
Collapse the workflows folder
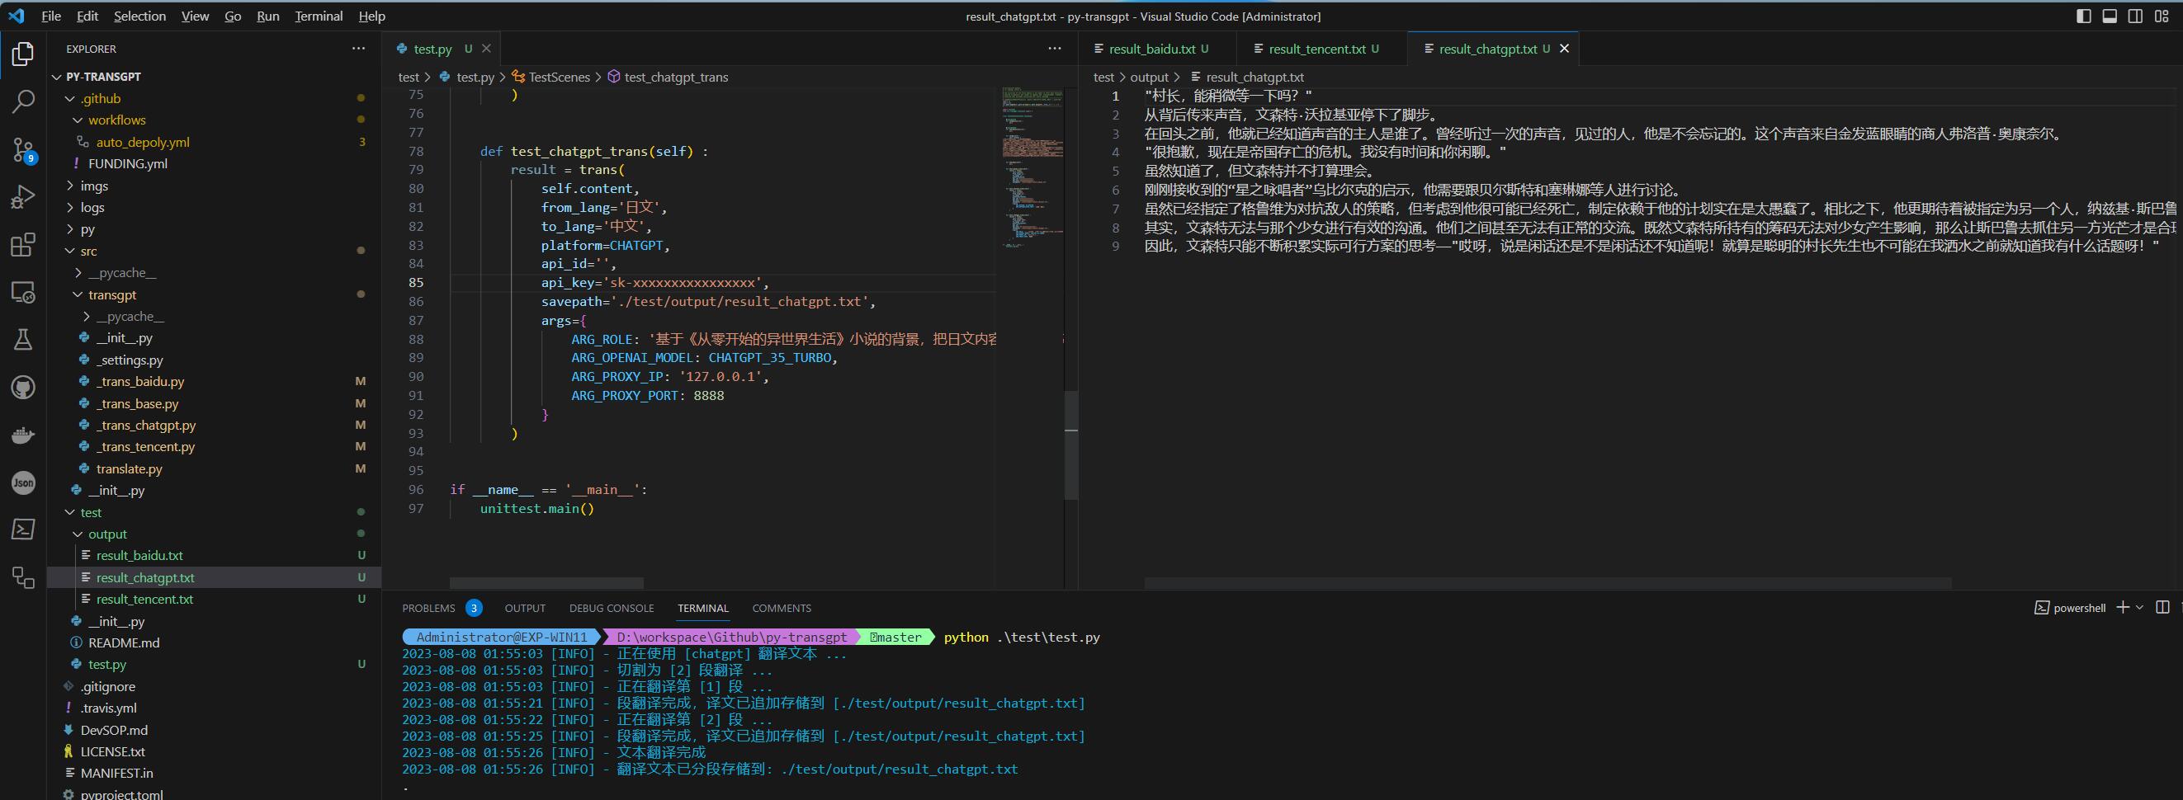coord(117,120)
